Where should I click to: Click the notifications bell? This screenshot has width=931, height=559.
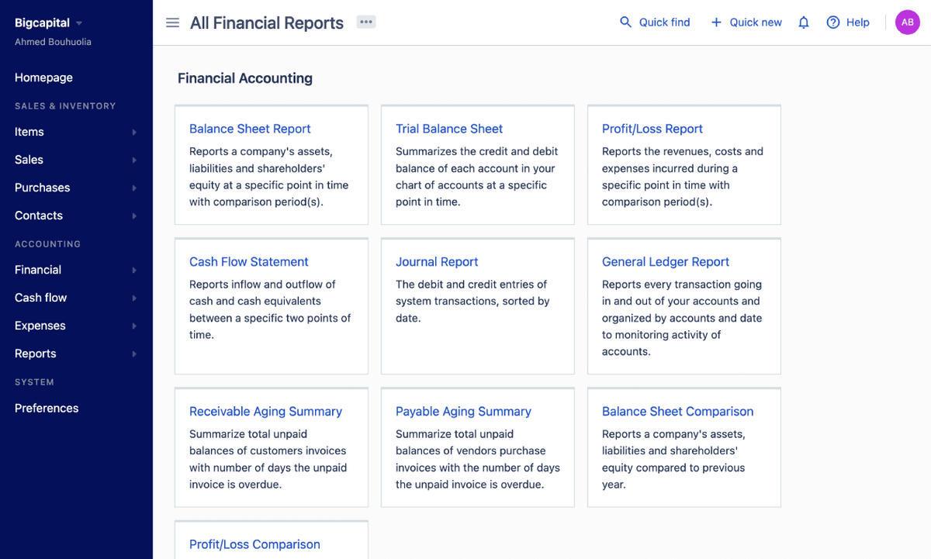803,22
